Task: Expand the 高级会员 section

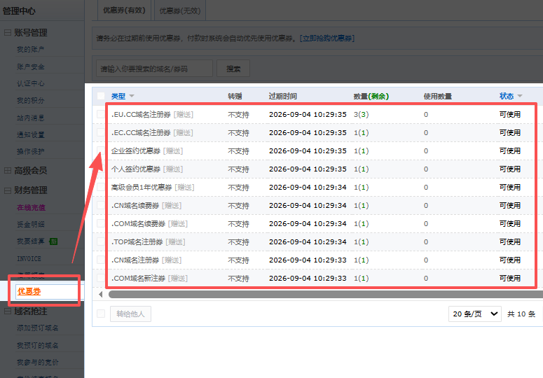Action: pyautogui.click(x=7, y=170)
